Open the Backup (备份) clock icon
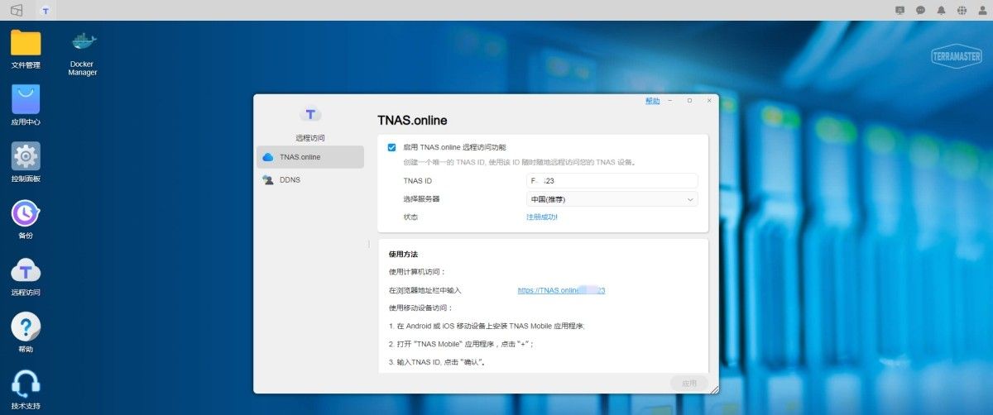Image resolution: width=993 pixels, height=415 pixels. click(26, 213)
